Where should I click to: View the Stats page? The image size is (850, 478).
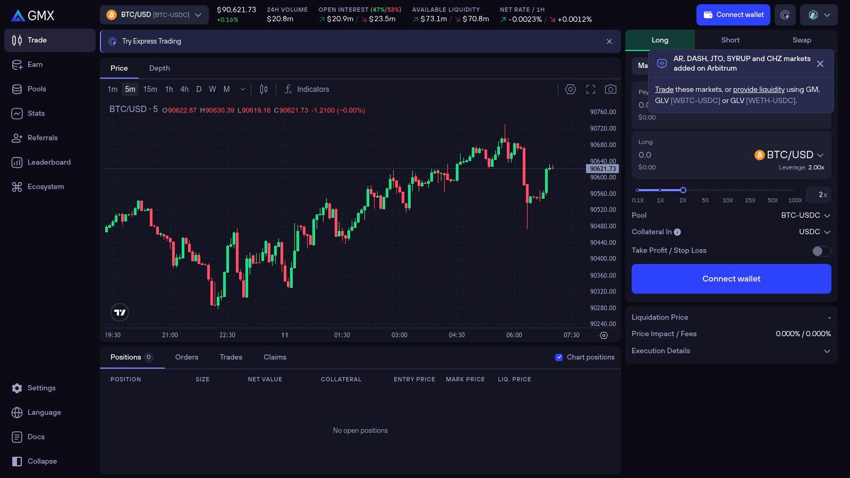click(50, 114)
